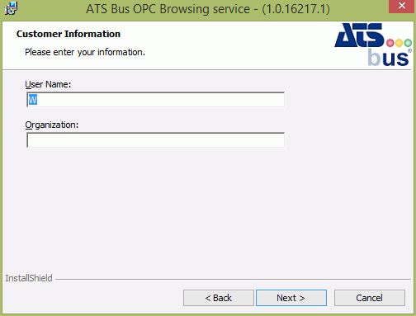This screenshot has width=416, height=316.
Task: Click the 'Organization:' label
Action: tap(52, 125)
